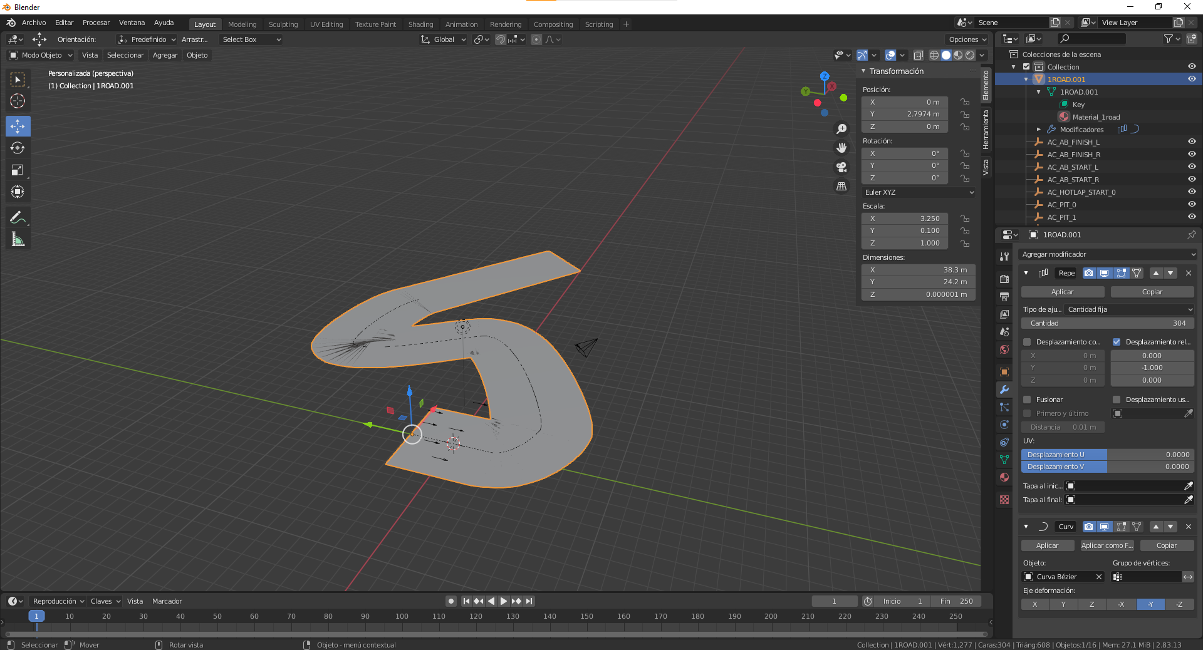Toggle camera view icon in viewport

point(841,167)
